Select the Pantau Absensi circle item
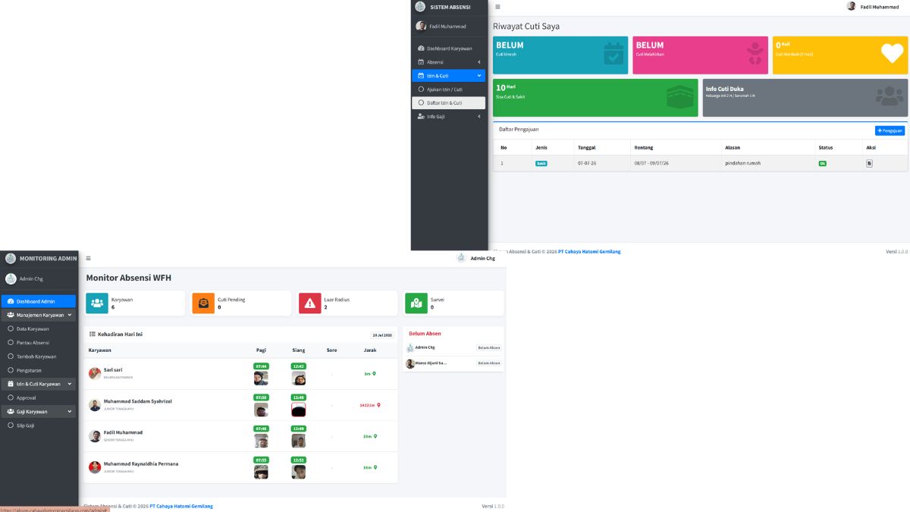 coord(39,343)
